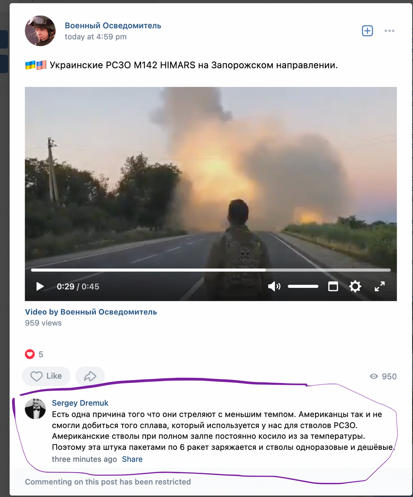The width and height of the screenshot is (413, 497).
Task: Open video settings gear icon
Action: pos(355,286)
